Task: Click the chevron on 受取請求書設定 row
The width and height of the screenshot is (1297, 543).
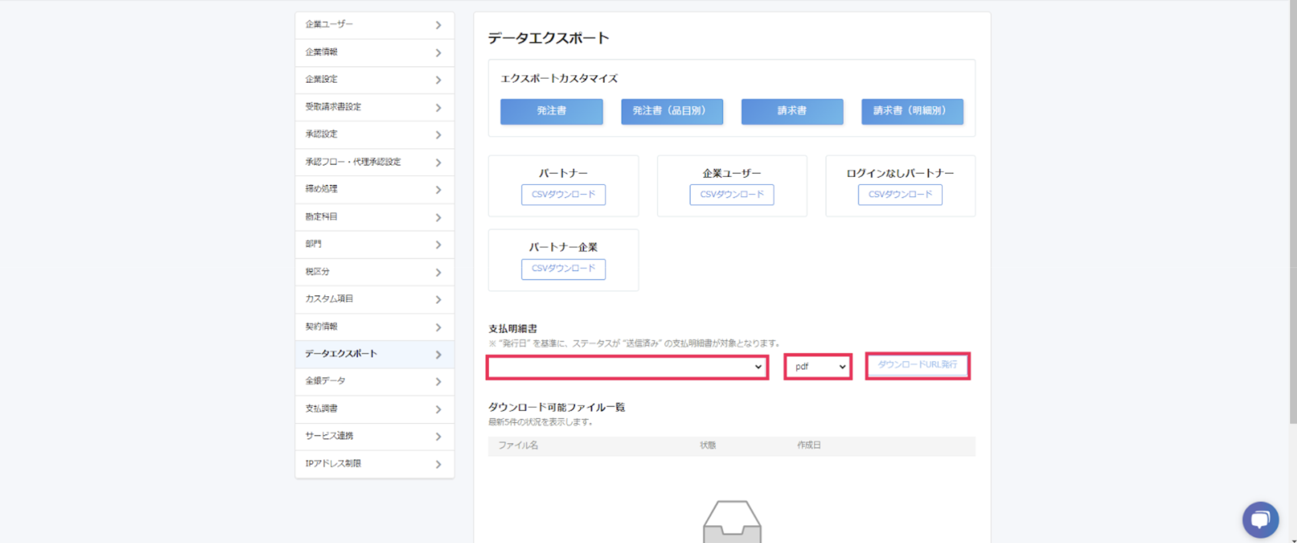Action: pos(438,108)
